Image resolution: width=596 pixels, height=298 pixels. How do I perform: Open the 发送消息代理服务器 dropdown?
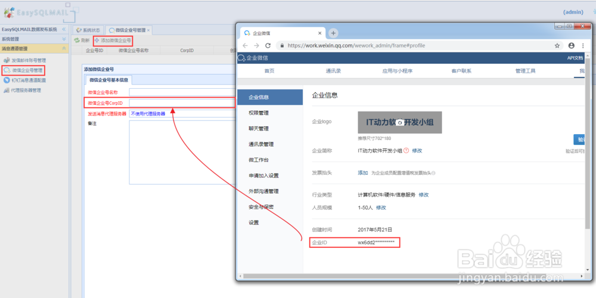click(182, 113)
